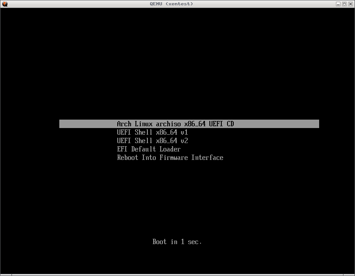
Task: Choose the UEFI Shell x86_64 v2 entry
Action: 152,141
